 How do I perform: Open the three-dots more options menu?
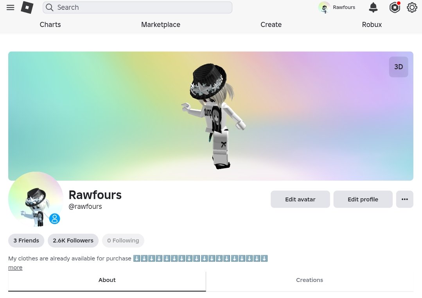tap(404, 199)
